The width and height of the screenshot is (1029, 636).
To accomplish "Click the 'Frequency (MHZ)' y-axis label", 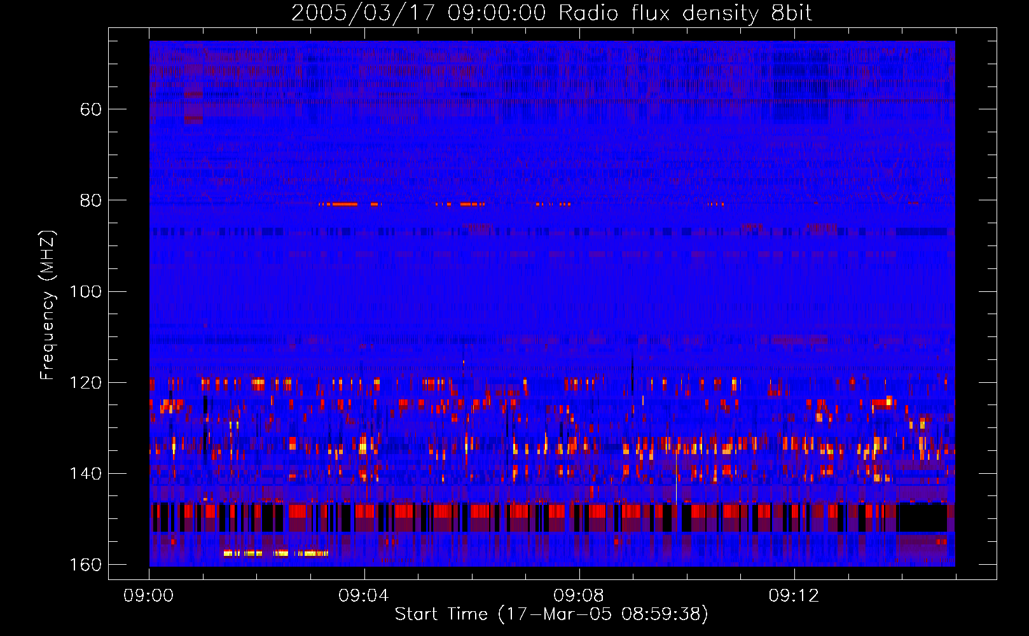I will click(x=48, y=305).
